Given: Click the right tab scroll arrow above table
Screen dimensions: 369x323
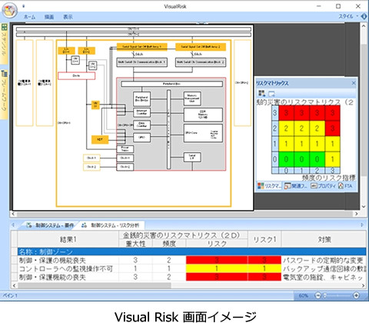Looking at the screenshot, I should [362, 225].
